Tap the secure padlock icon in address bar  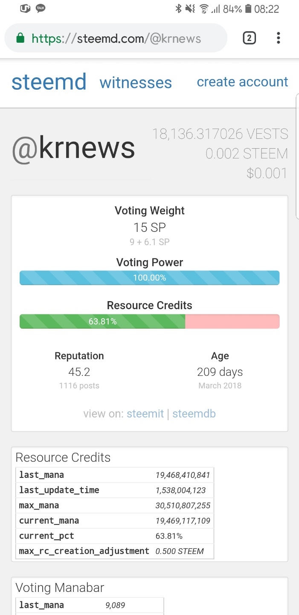tap(20, 39)
